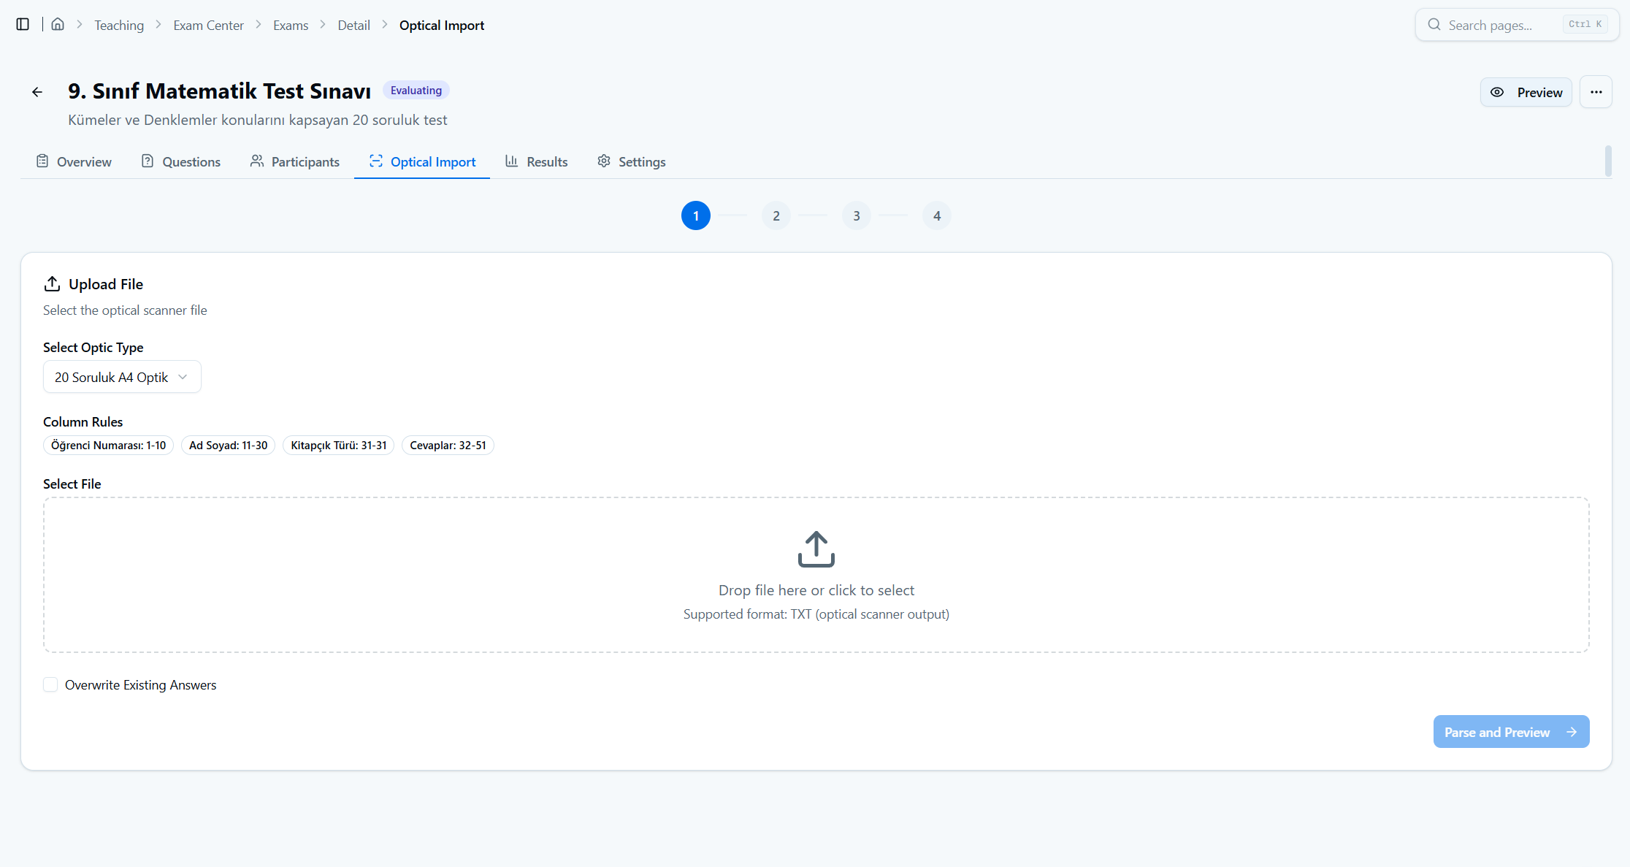Switch to the Questions tab

tap(181, 162)
